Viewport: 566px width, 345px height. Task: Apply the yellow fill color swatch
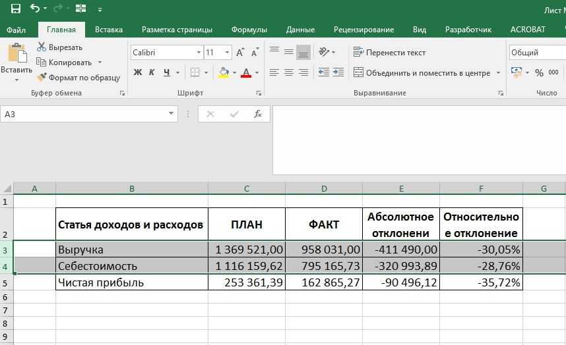pyautogui.click(x=224, y=72)
